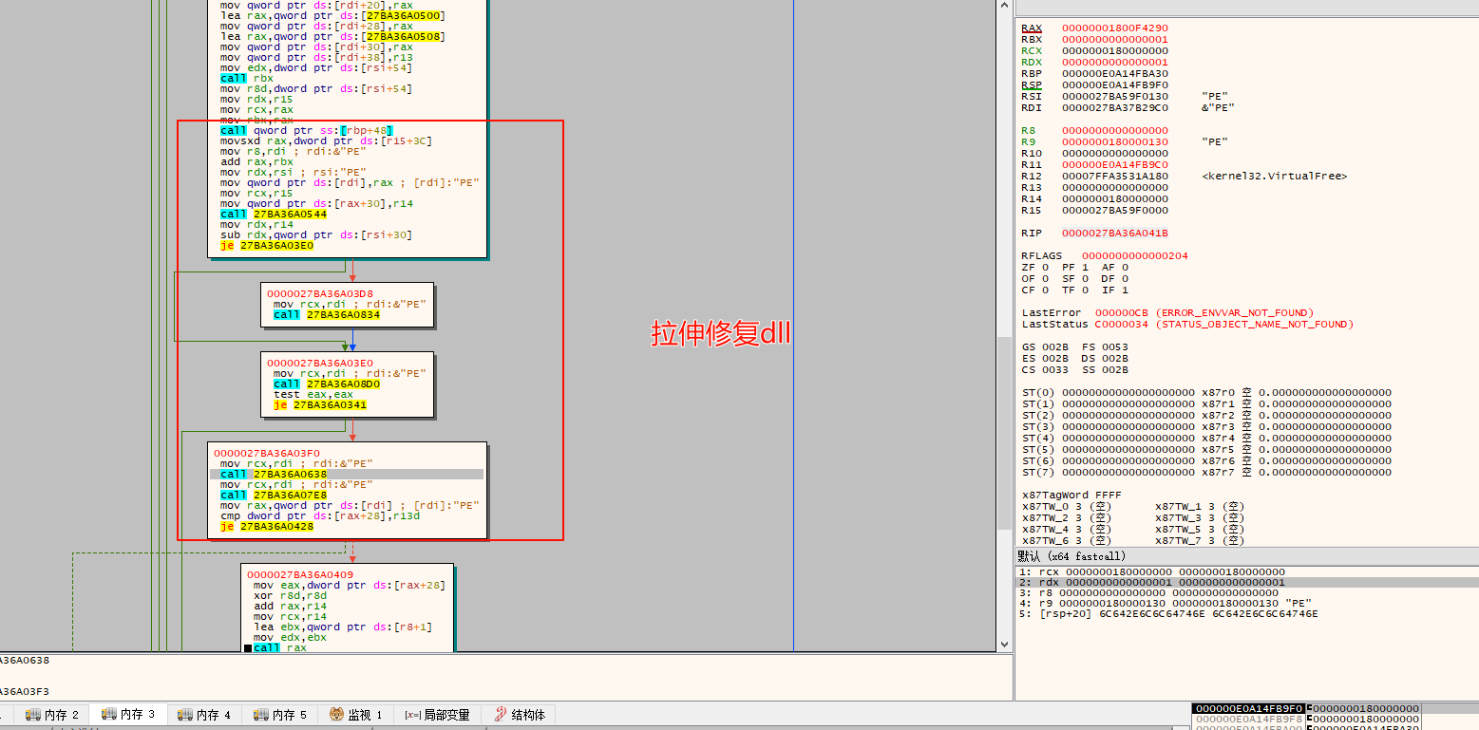
Task: Select argument row 5: [rsp+20]
Action: [x=1246, y=614]
